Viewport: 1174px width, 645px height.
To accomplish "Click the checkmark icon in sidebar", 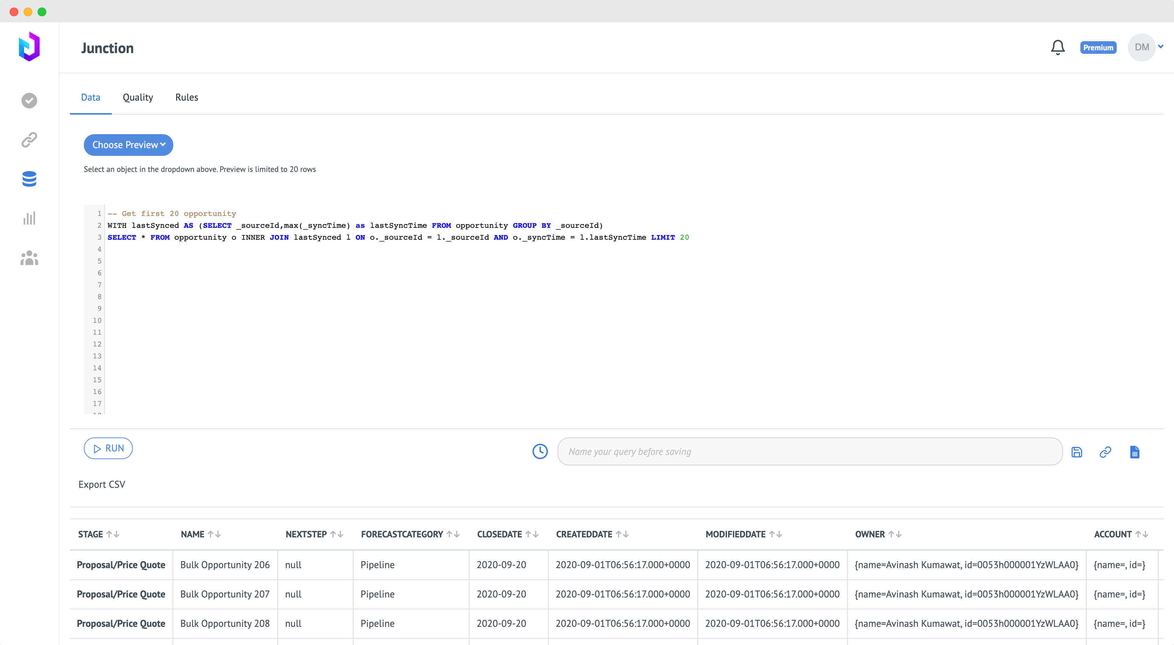I will tap(29, 100).
